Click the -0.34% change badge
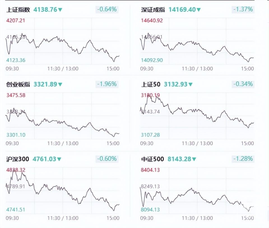Viewport: 269px width, 228px height. (x=243, y=84)
